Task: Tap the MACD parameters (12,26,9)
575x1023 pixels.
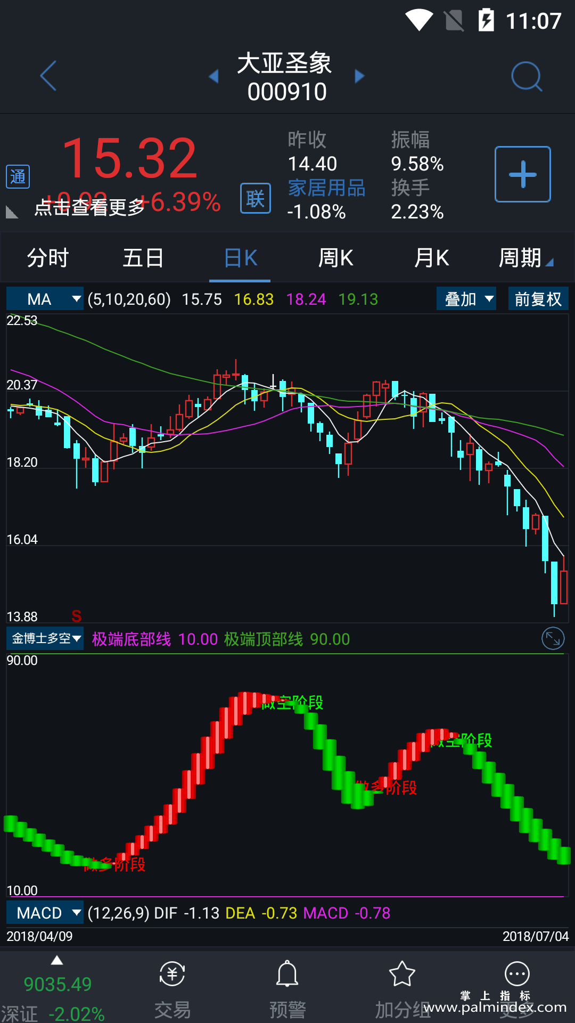Action: click(118, 913)
